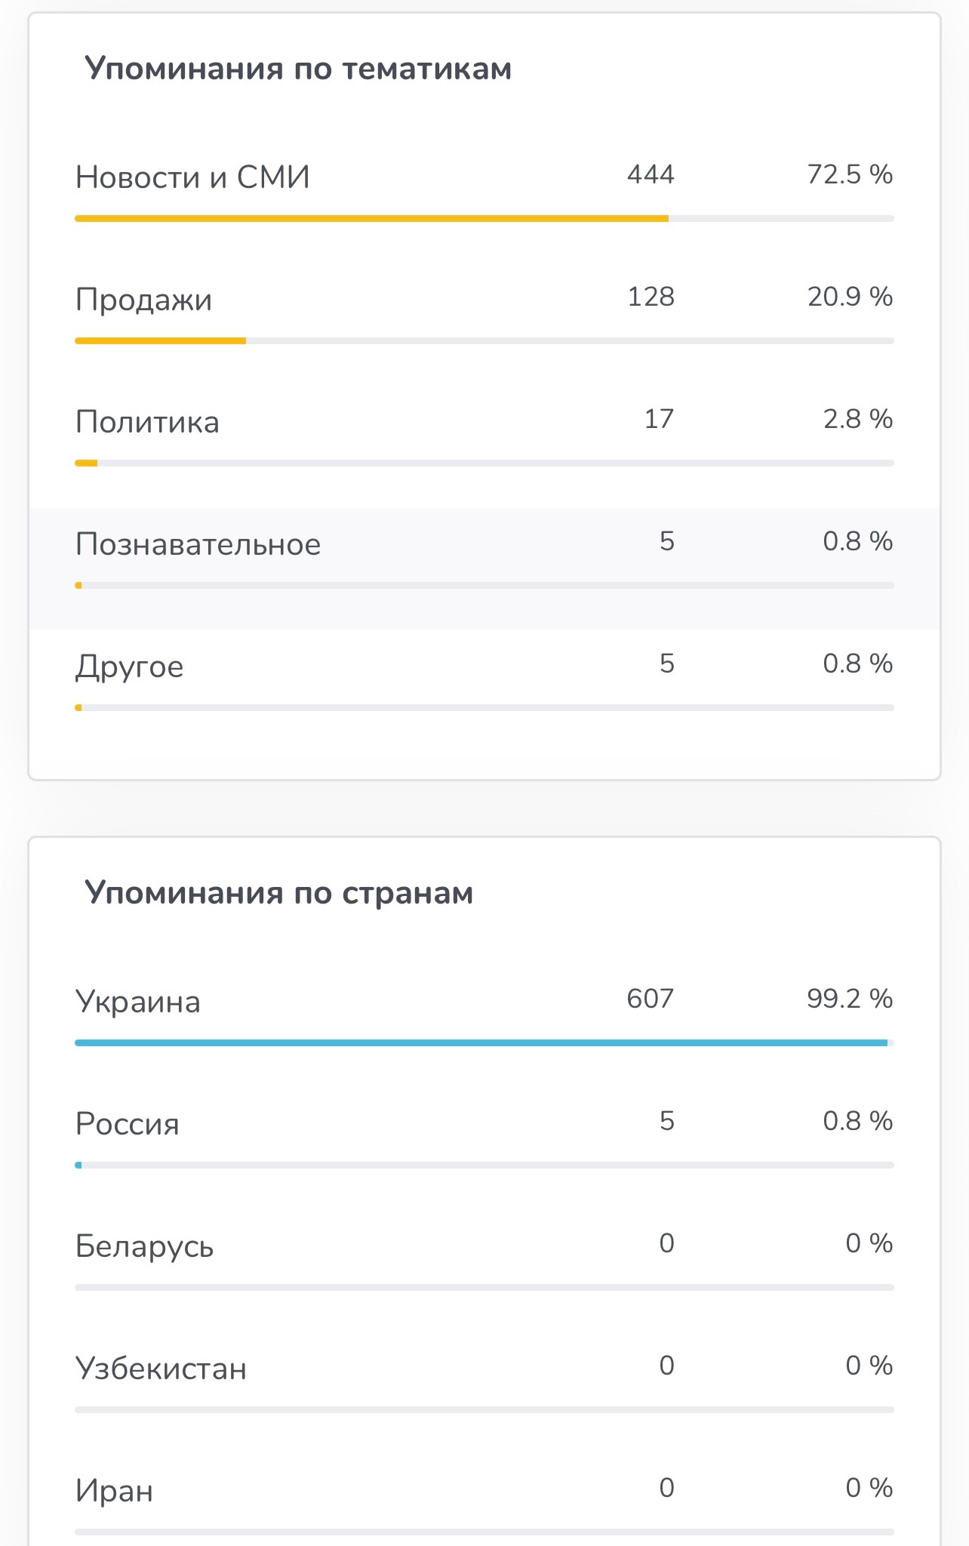Click the "Упоминания по тематикам" heading
Image resolution: width=969 pixels, height=1546 pixels.
[298, 69]
